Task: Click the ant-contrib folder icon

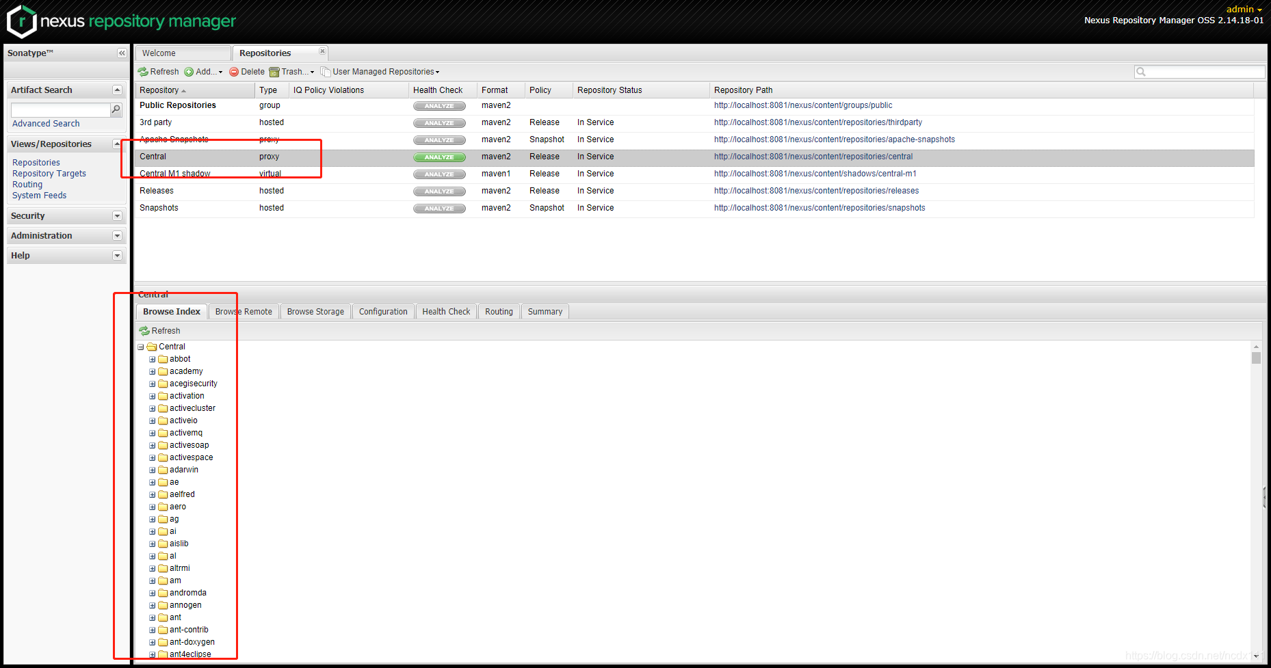Action: 163,630
